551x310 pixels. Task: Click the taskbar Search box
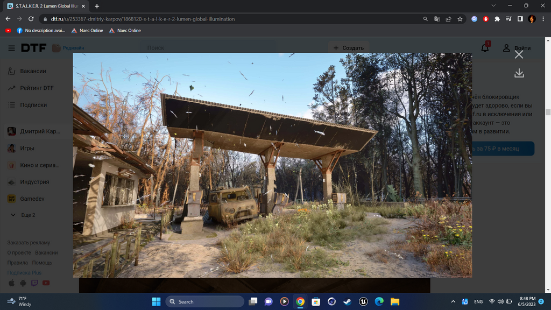pyautogui.click(x=205, y=301)
